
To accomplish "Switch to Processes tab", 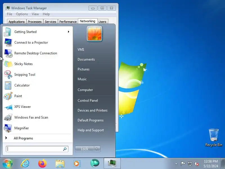I will tap(35, 22).
